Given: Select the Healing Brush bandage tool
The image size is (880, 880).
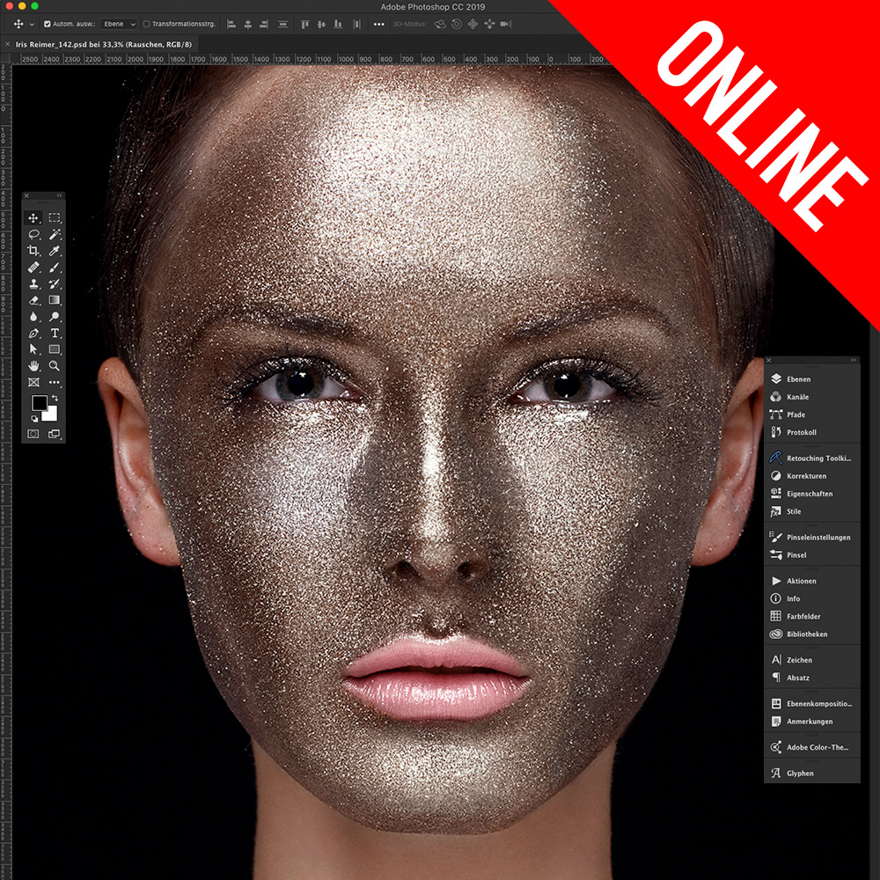Looking at the screenshot, I should (x=33, y=268).
